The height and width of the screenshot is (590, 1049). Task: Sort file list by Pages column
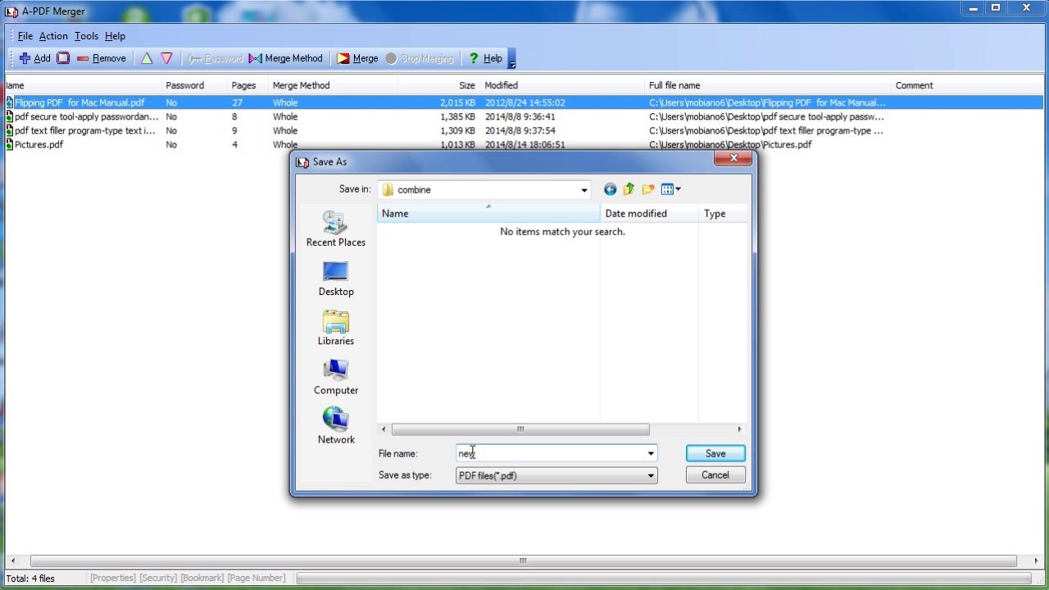coord(248,85)
